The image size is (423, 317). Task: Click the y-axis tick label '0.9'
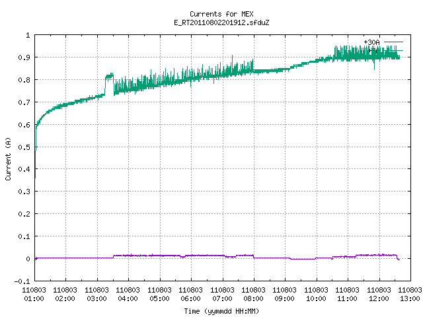point(24,57)
